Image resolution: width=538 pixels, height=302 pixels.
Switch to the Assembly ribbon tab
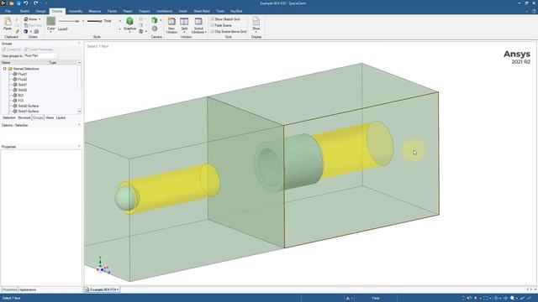coord(76,11)
